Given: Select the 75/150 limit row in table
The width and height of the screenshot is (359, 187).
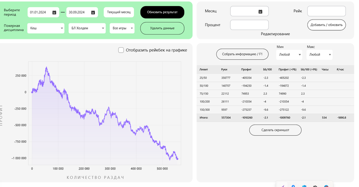Looking at the screenshot, I should click(x=275, y=93).
